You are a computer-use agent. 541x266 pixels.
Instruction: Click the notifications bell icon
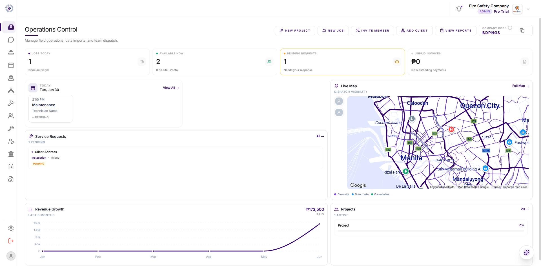459,9
